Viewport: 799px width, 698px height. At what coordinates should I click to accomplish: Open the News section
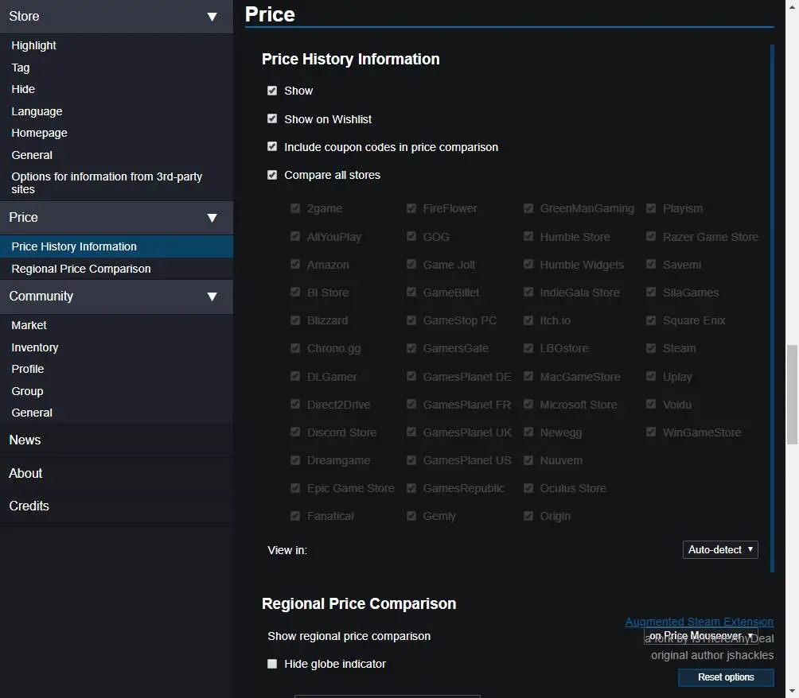pyautogui.click(x=25, y=440)
